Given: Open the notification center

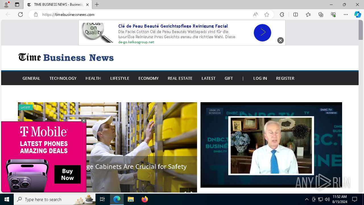Looking at the screenshot, I should (355, 199).
